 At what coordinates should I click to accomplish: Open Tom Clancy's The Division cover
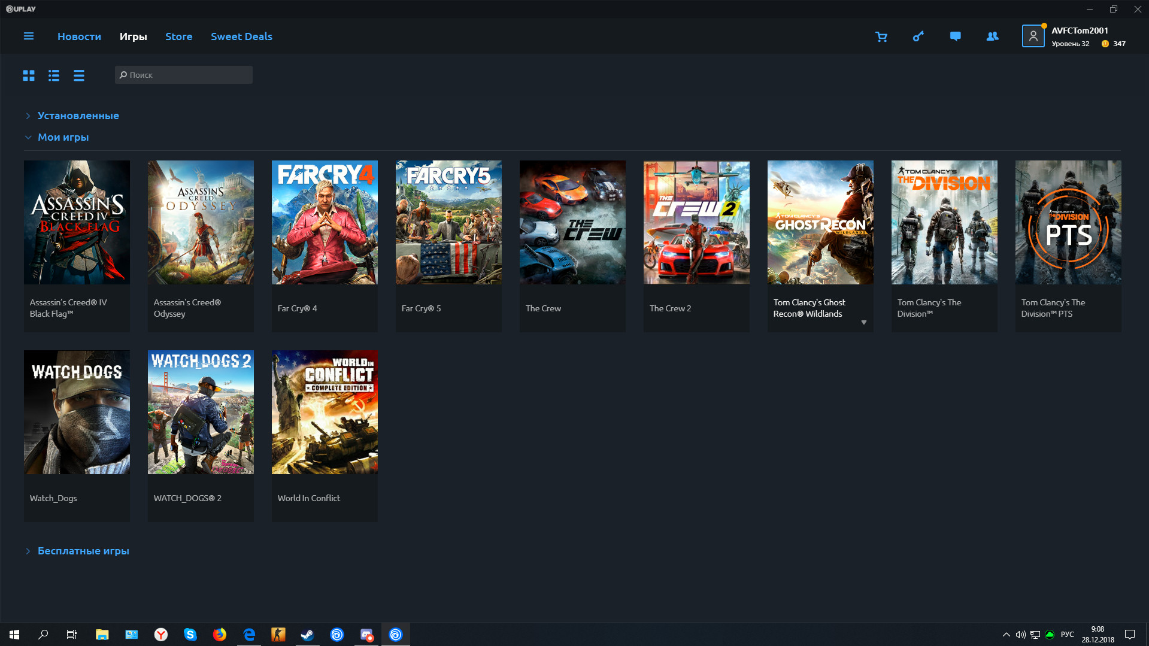944,222
